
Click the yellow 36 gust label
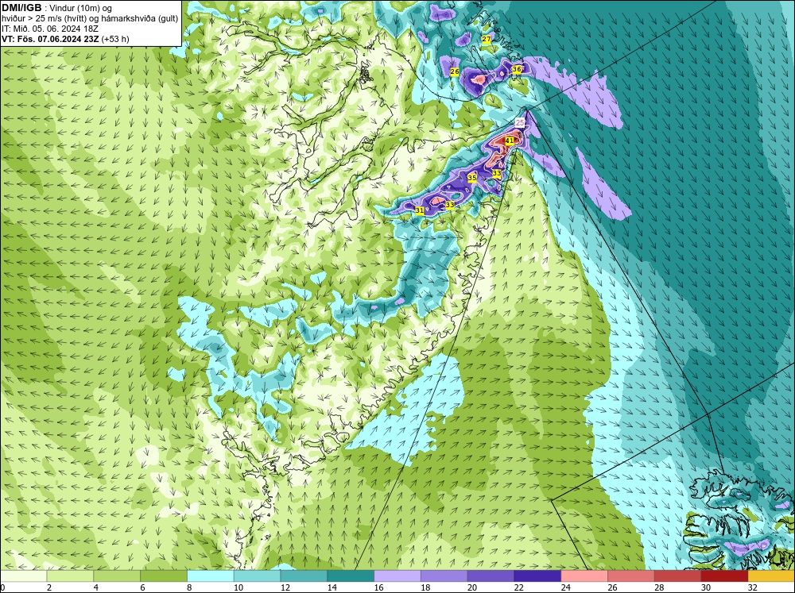(x=517, y=69)
